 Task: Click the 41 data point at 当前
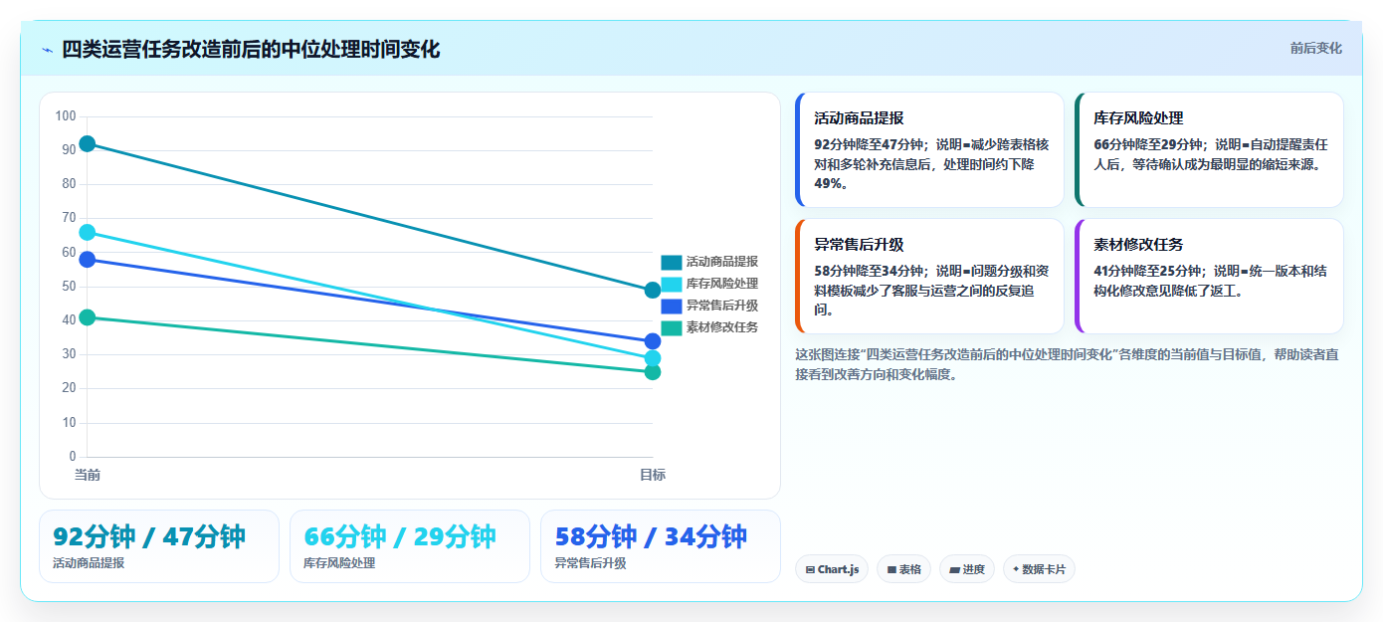coord(88,317)
